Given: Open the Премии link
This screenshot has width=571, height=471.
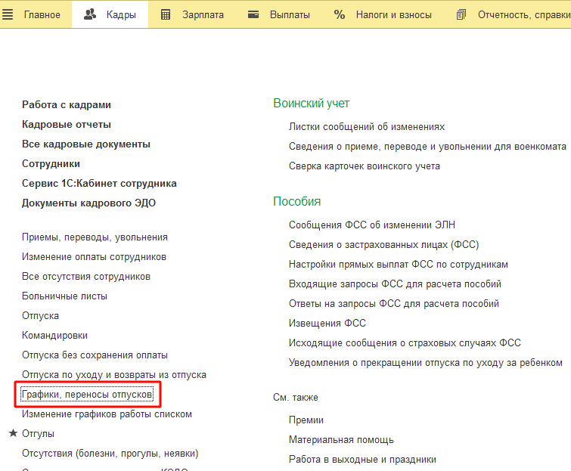Looking at the screenshot, I should click(x=306, y=420).
